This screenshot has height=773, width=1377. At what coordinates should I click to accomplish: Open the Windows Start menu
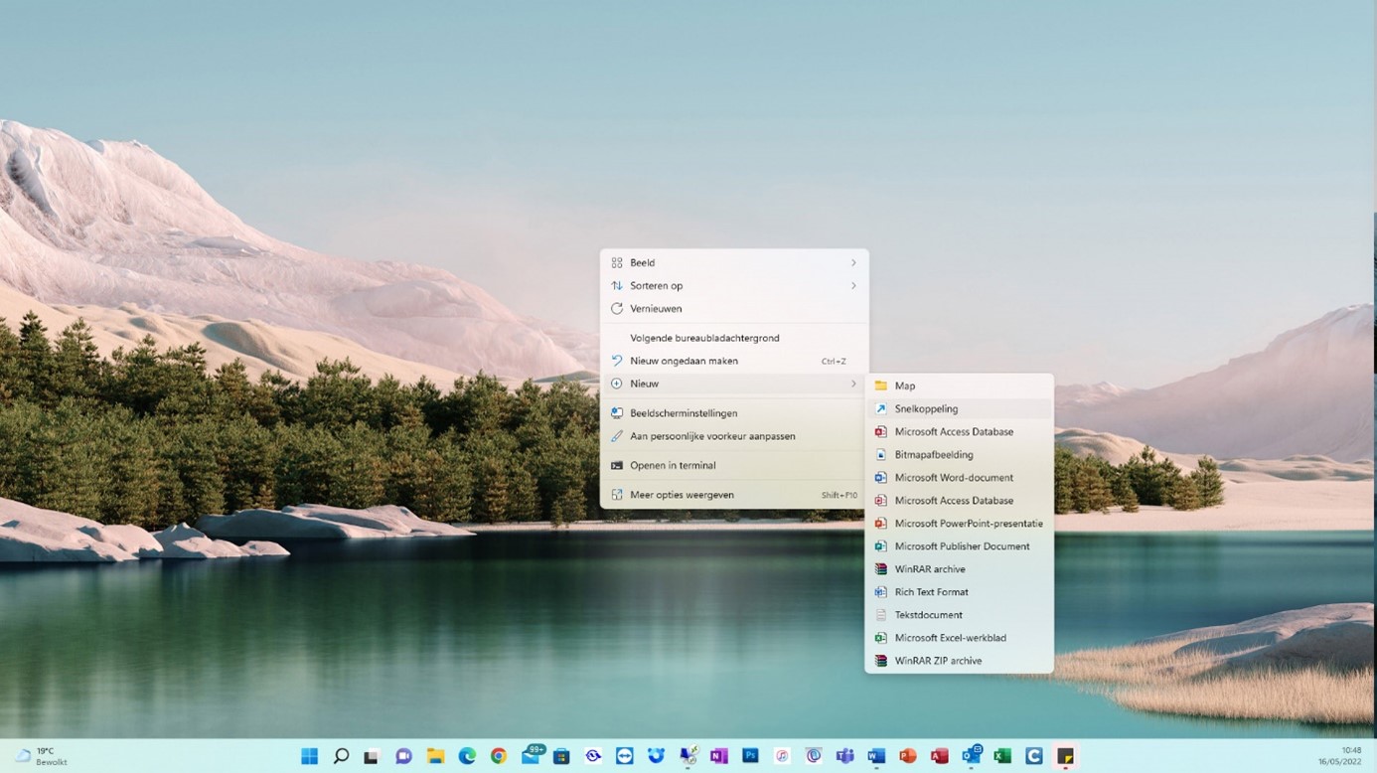tap(309, 756)
